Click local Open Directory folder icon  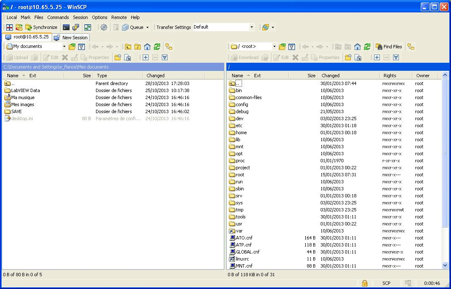point(72,47)
